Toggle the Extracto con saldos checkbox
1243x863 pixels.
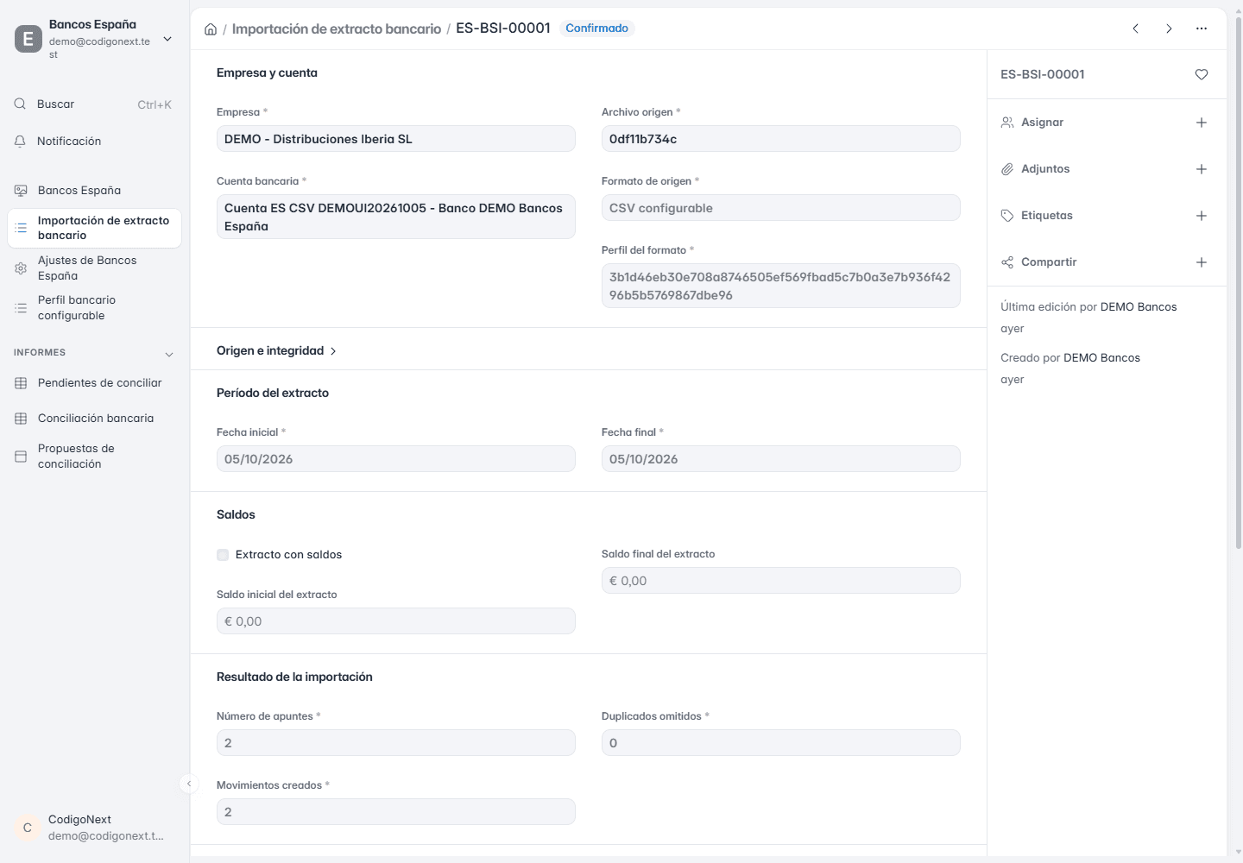[x=223, y=555]
